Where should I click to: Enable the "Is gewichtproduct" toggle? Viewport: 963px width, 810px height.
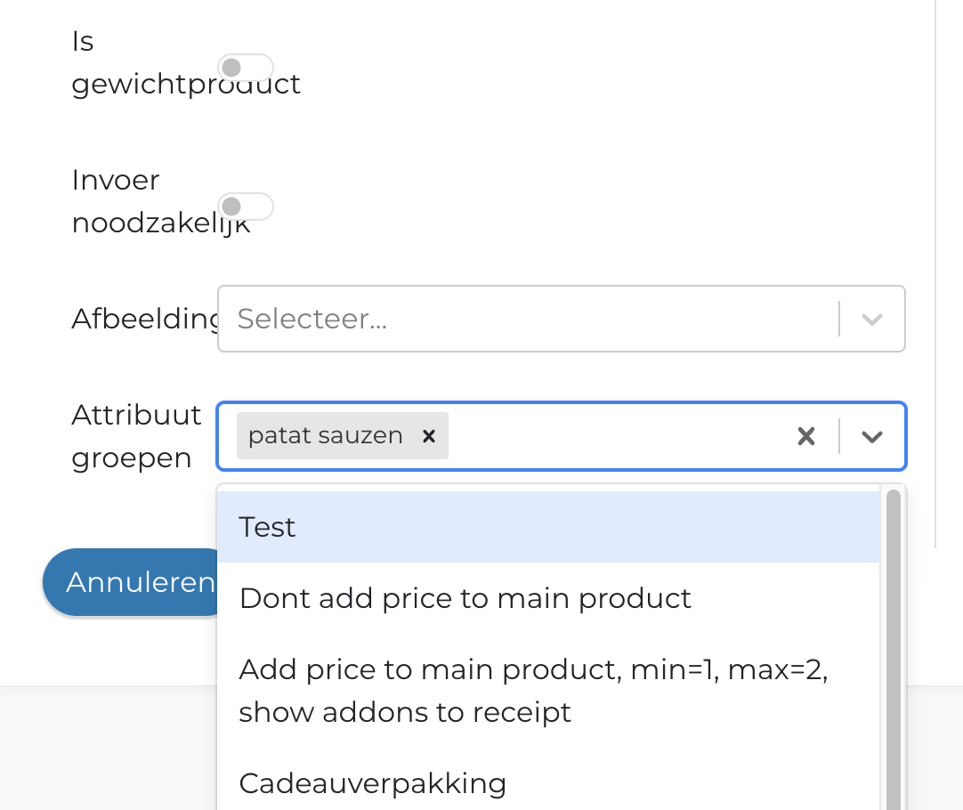point(247,67)
